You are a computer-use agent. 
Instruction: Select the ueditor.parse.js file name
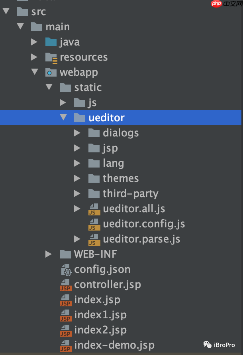click(142, 239)
